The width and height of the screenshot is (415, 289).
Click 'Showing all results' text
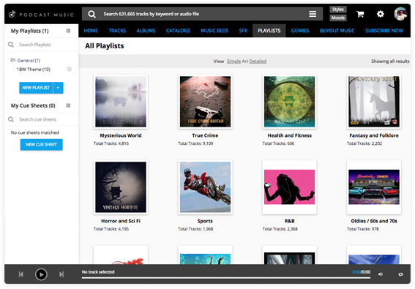click(x=390, y=61)
